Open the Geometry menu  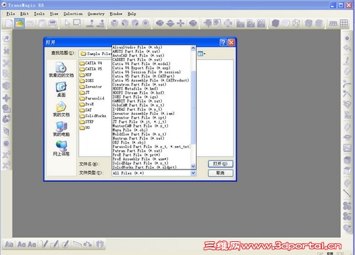click(x=96, y=14)
